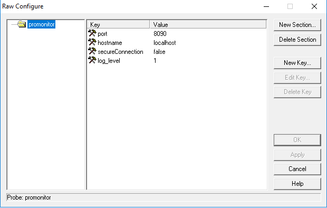Image resolution: width=327 pixels, height=208 pixels.
Task: Click the hammer icon beside log_level
Action: [92, 60]
